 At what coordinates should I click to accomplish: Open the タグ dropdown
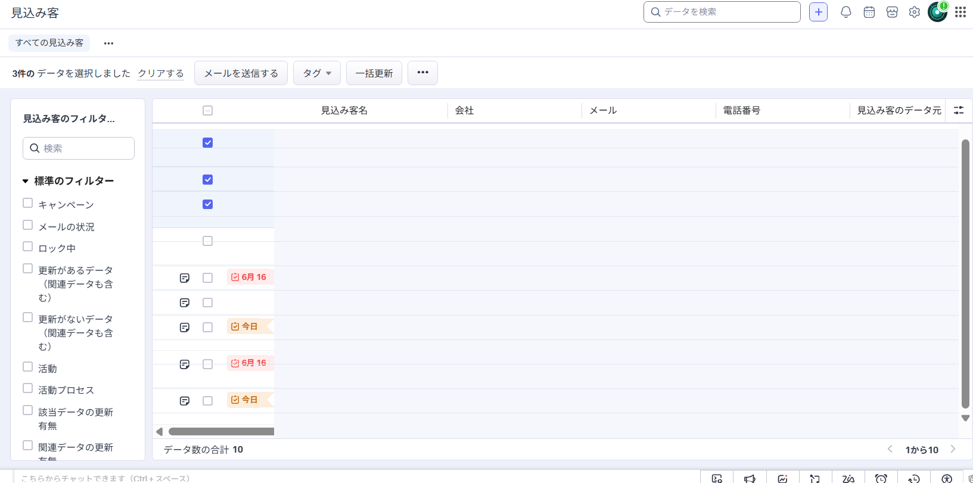[317, 73]
